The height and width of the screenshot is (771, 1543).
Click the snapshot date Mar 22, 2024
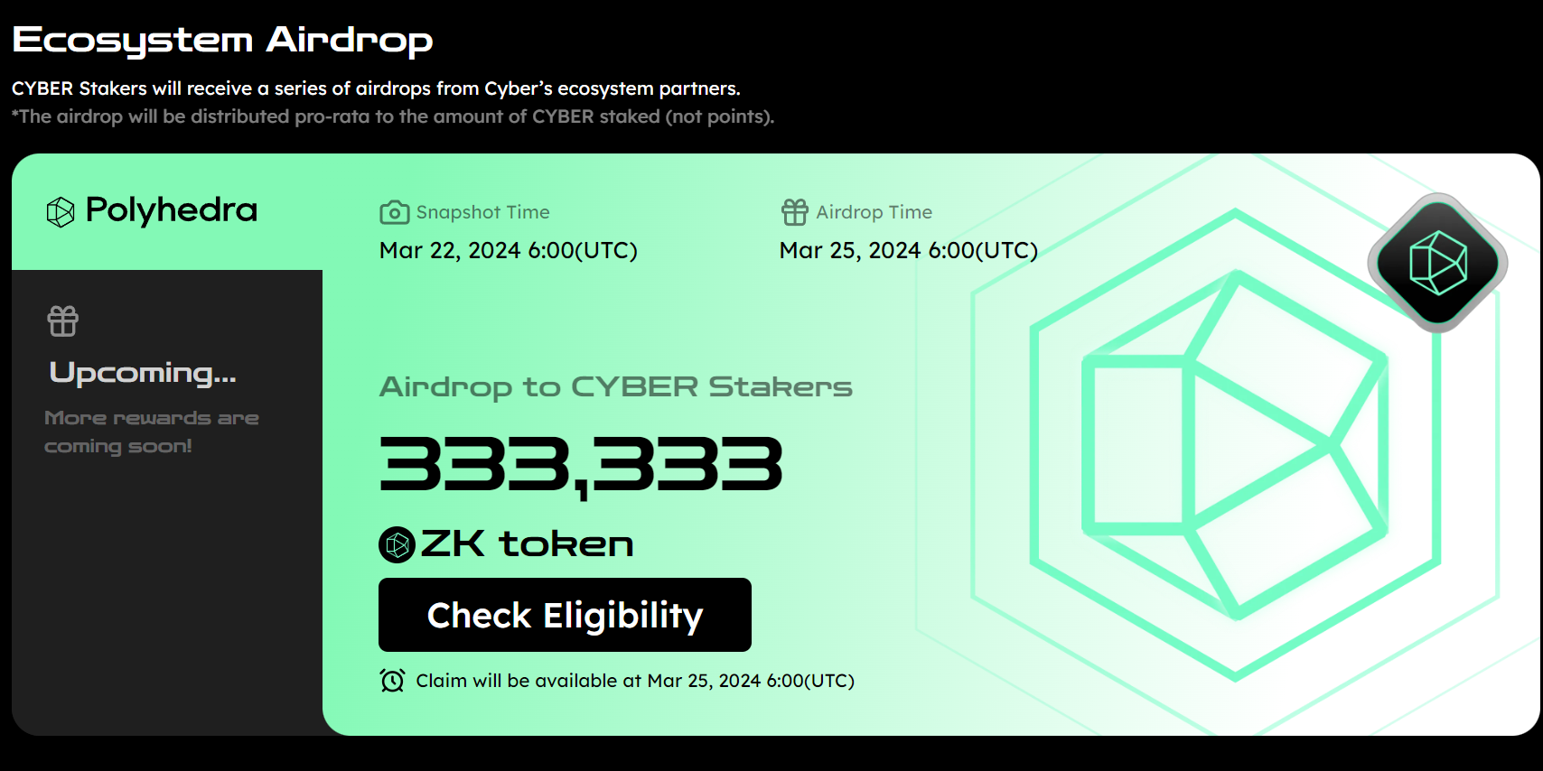coord(509,250)
